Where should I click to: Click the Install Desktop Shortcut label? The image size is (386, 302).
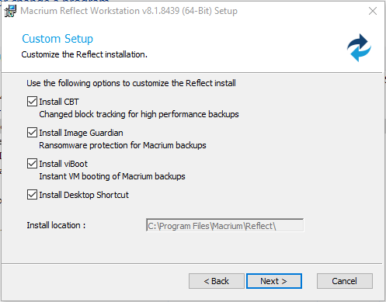point(84,195)
